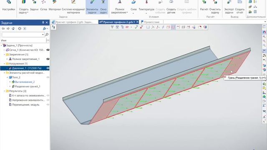The height and width of the screenshot is (150, 267).
Task: Click Очистить задачу
Action: (215, 7)
